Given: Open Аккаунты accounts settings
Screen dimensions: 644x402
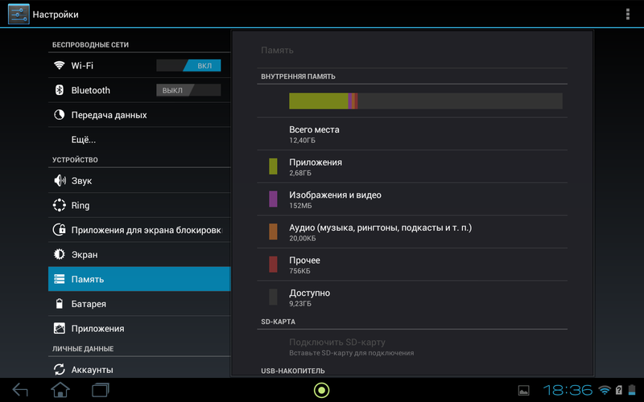Looking at the screenshot, I should point(139,369).
